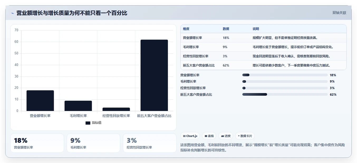Click the 经营性回款增长率 label left of the progress bars
Image resolution: width=357 pixels, height=163 pixels.
[x=193, y=88]
